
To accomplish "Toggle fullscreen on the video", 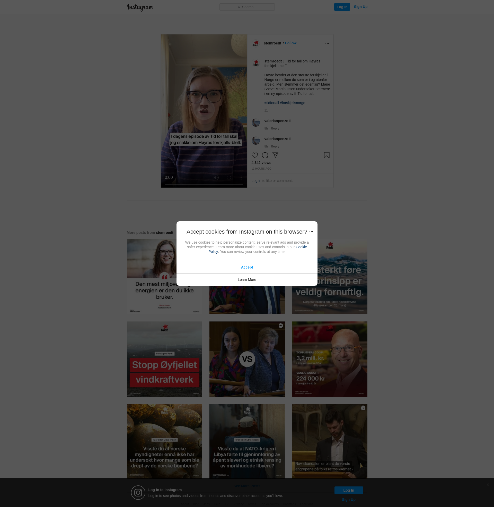I will (228, 178).
